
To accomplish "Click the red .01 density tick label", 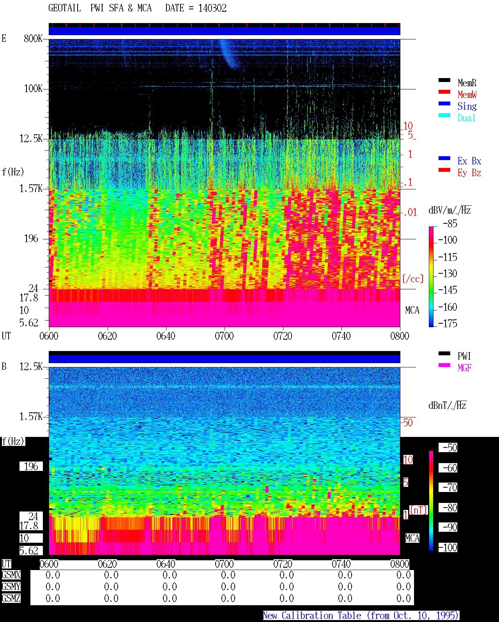I will (x=410, y=212).
